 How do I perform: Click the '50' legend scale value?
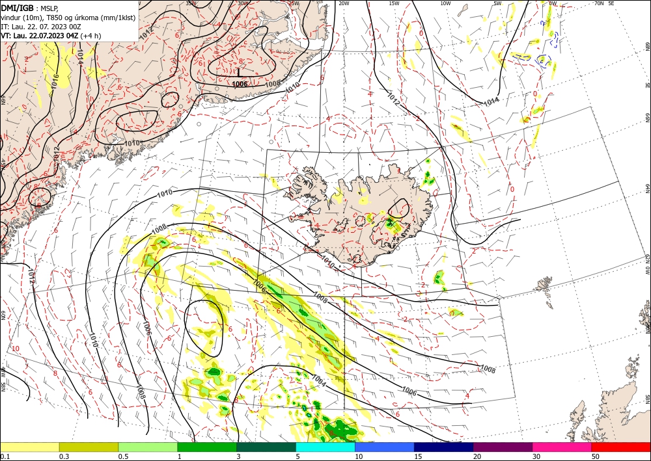pyautogui.click(x=596, y=456)
